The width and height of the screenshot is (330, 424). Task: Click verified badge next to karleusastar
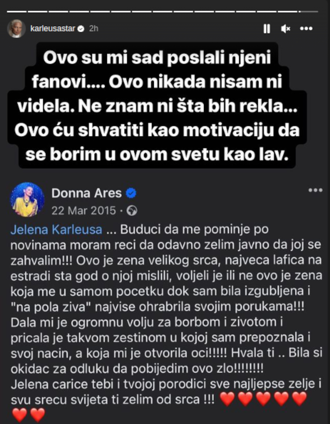tap(81, 29)
